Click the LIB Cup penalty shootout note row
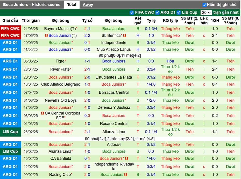Image resolution: width=241 pixels, height=179 pixels. point(120,139)
